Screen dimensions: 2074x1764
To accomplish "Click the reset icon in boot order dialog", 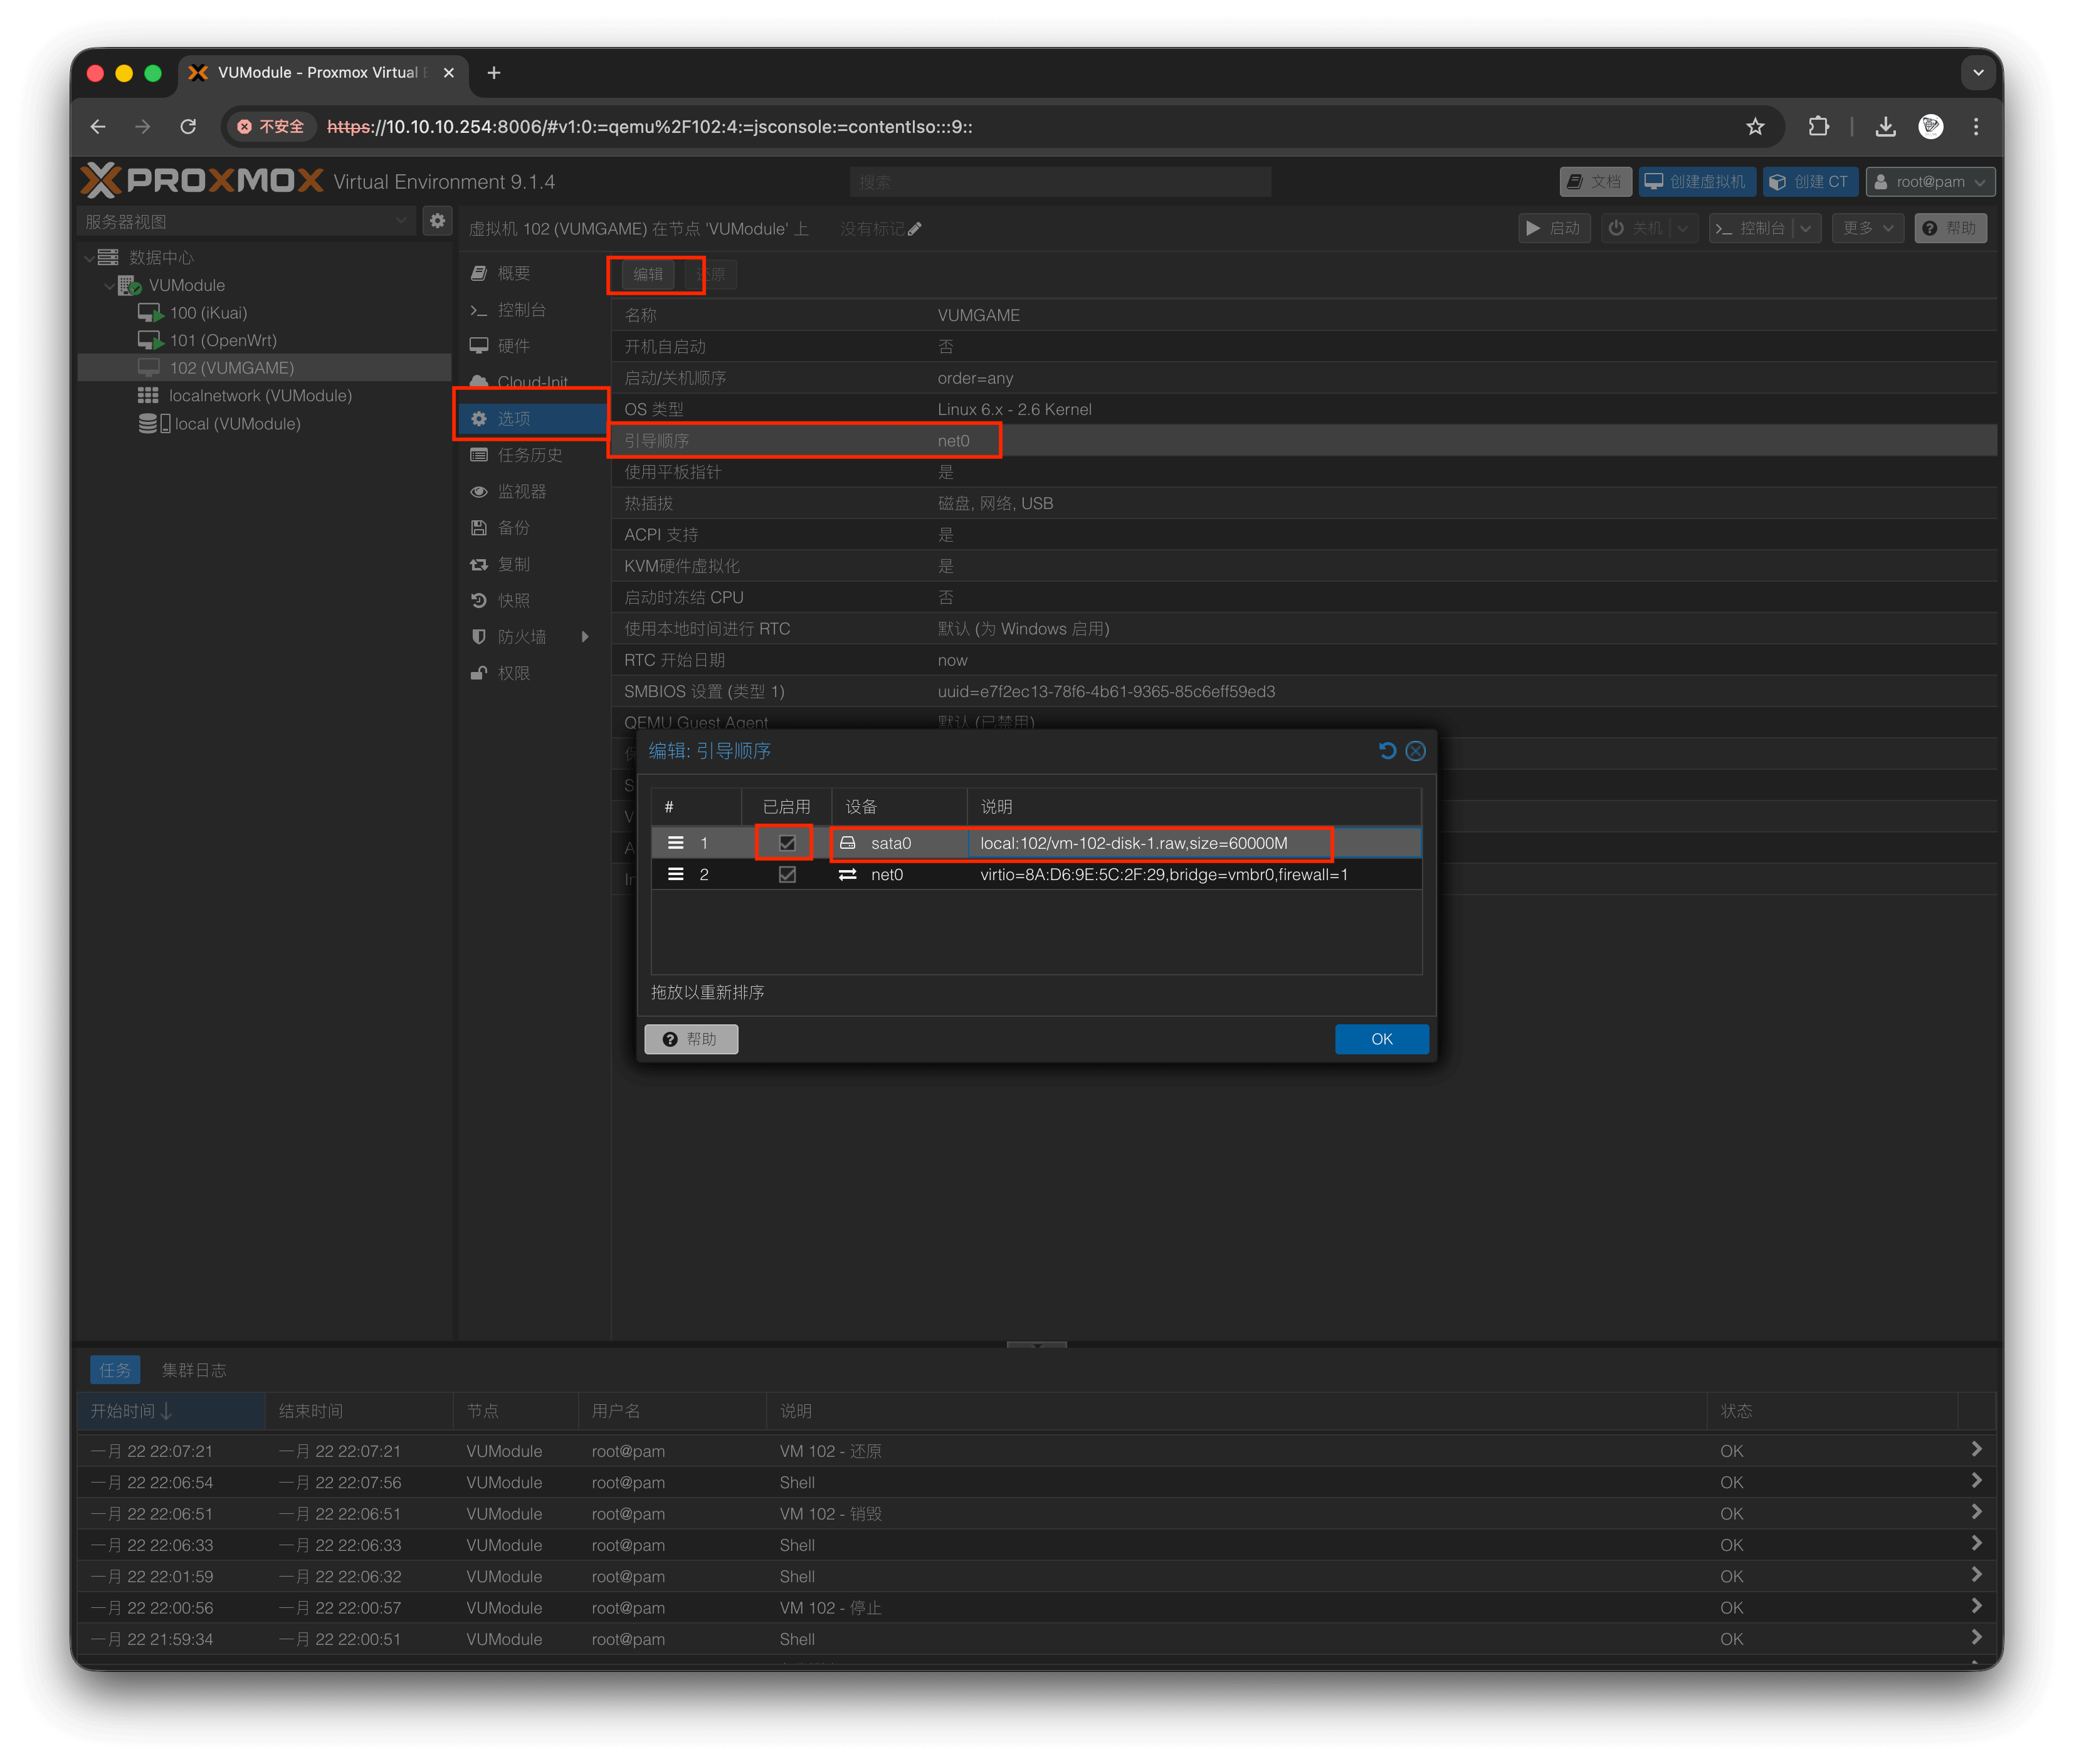I will tap(1387, 751).
